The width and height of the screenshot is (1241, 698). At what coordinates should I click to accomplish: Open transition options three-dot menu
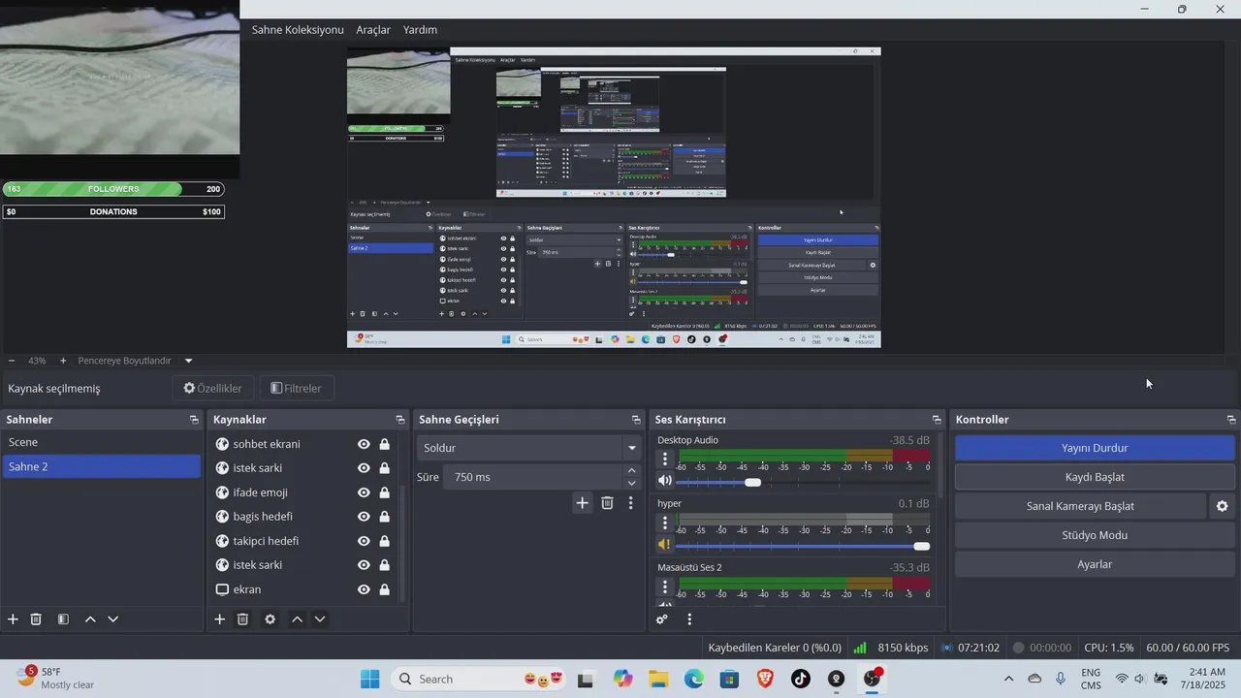coord(630,502)
